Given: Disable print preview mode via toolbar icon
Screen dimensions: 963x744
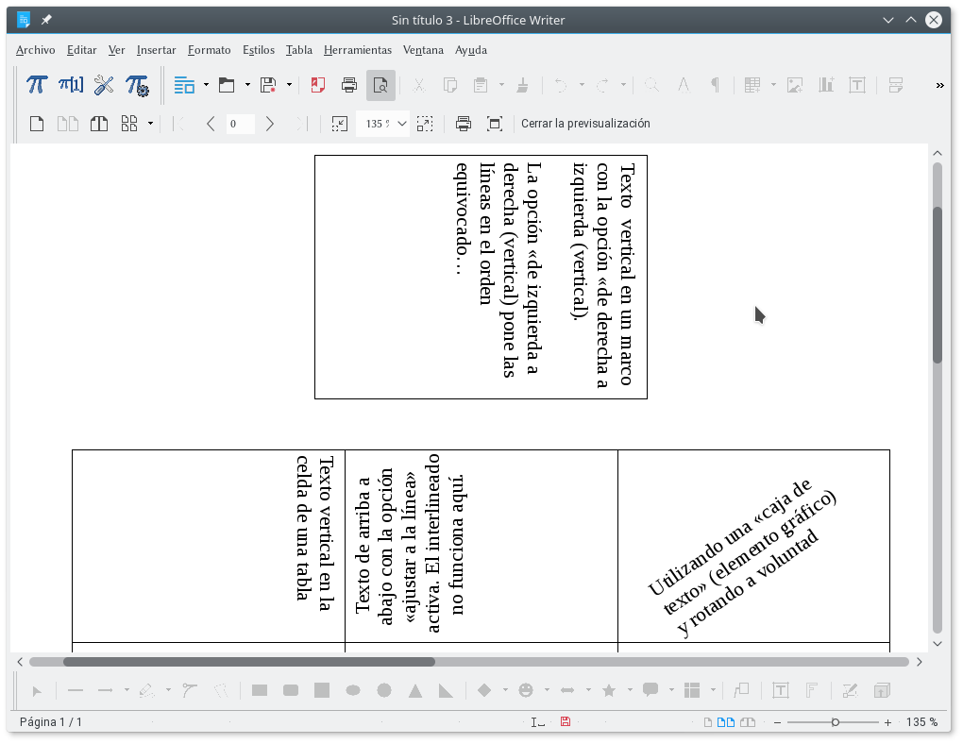Looking at the screenshot, I should pyautogui.click(x=380, y=84).
